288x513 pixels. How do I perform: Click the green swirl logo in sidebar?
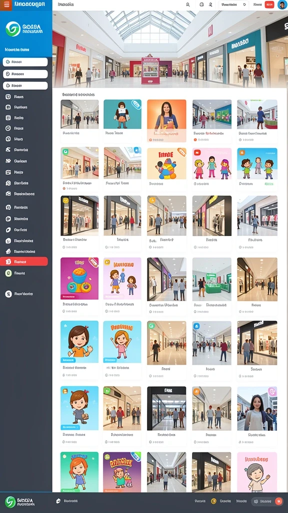12,29
